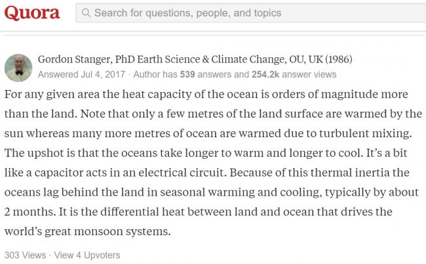Open the Gordon Stanger author name link
The image size is (426, 264).
click(74, 60)
